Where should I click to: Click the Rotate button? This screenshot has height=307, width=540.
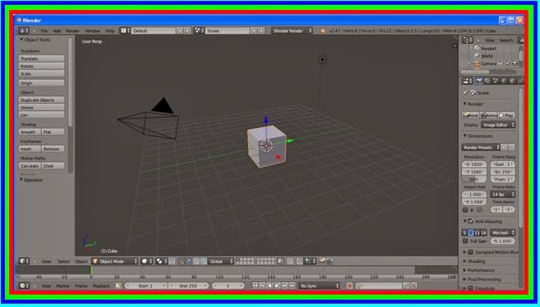pos(41,66)
